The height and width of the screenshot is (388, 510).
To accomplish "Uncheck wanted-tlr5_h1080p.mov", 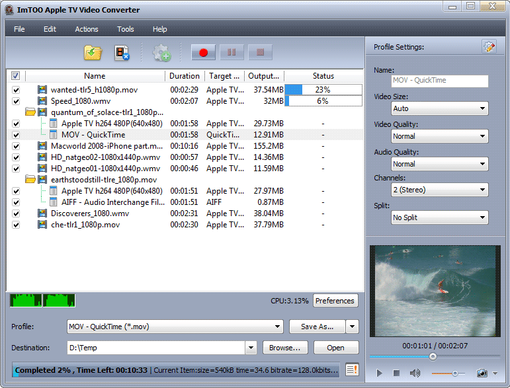I will click(16, 90).
